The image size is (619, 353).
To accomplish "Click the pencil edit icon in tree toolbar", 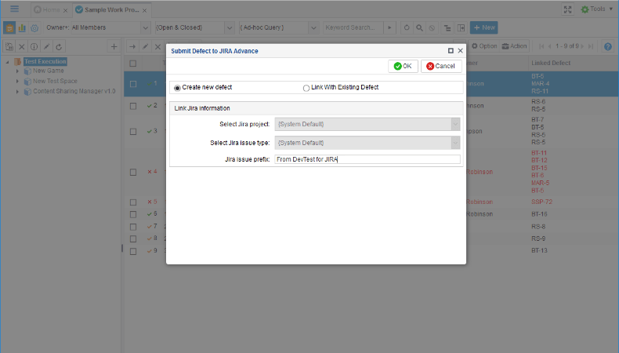I will click(x=46, y=46).
